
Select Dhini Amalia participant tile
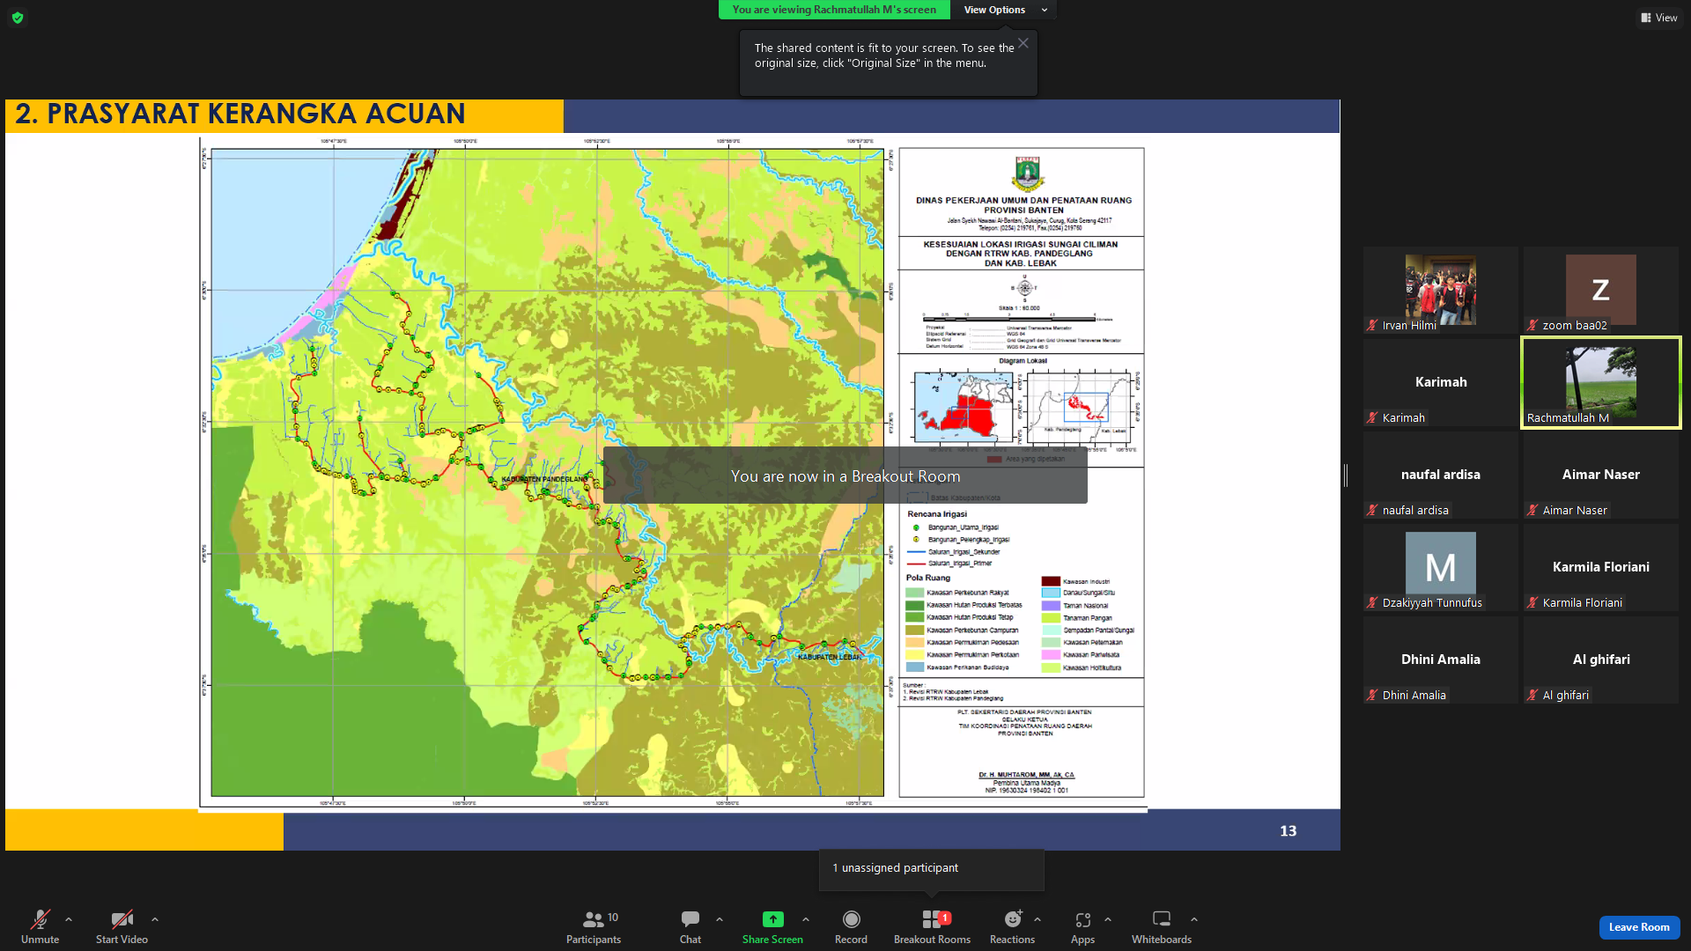(x=1441, y=660)
